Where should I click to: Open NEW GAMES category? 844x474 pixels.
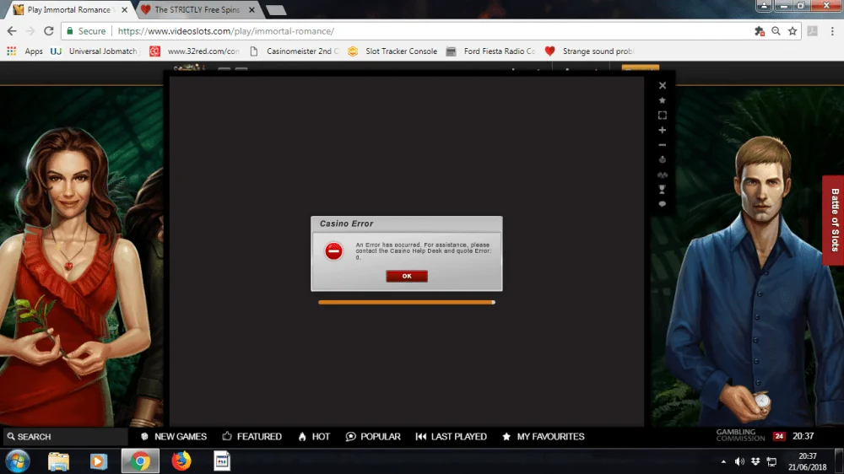click(174, 436)
